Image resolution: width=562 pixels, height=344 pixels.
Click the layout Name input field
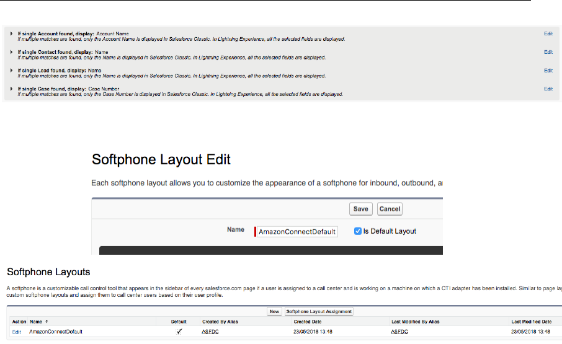tap(298, 232)
